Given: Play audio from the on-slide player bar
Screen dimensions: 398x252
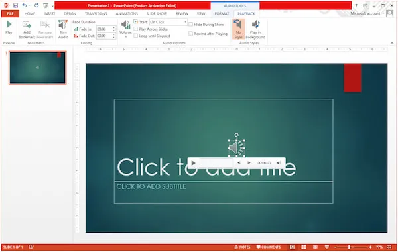Looking at the screenshot, I should point(194,163).
